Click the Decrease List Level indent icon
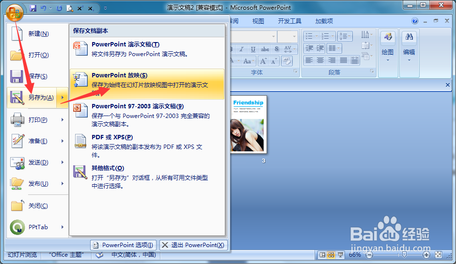 [x=309, y=48]
